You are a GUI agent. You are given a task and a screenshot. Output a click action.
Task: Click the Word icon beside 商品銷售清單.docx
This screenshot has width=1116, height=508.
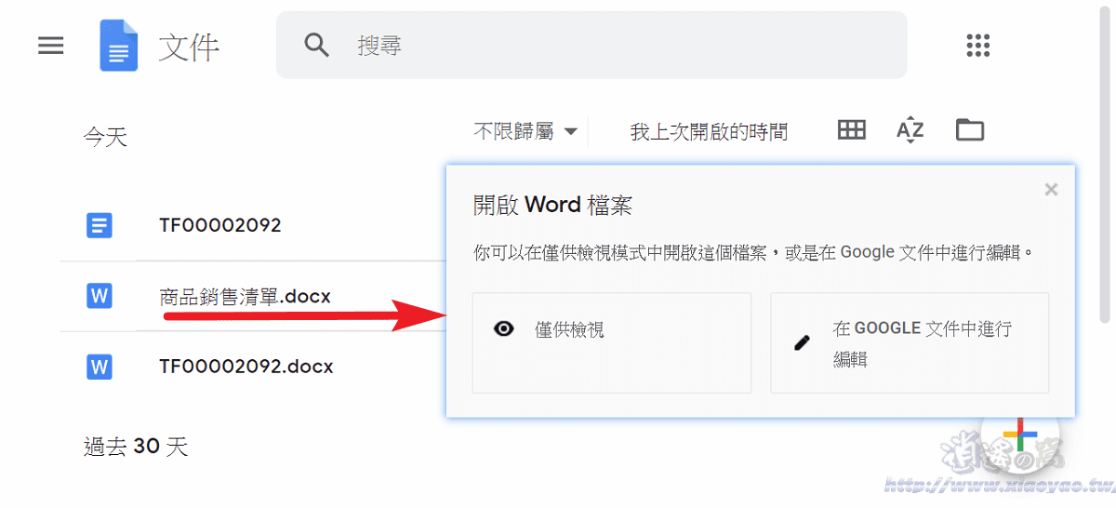100,296
